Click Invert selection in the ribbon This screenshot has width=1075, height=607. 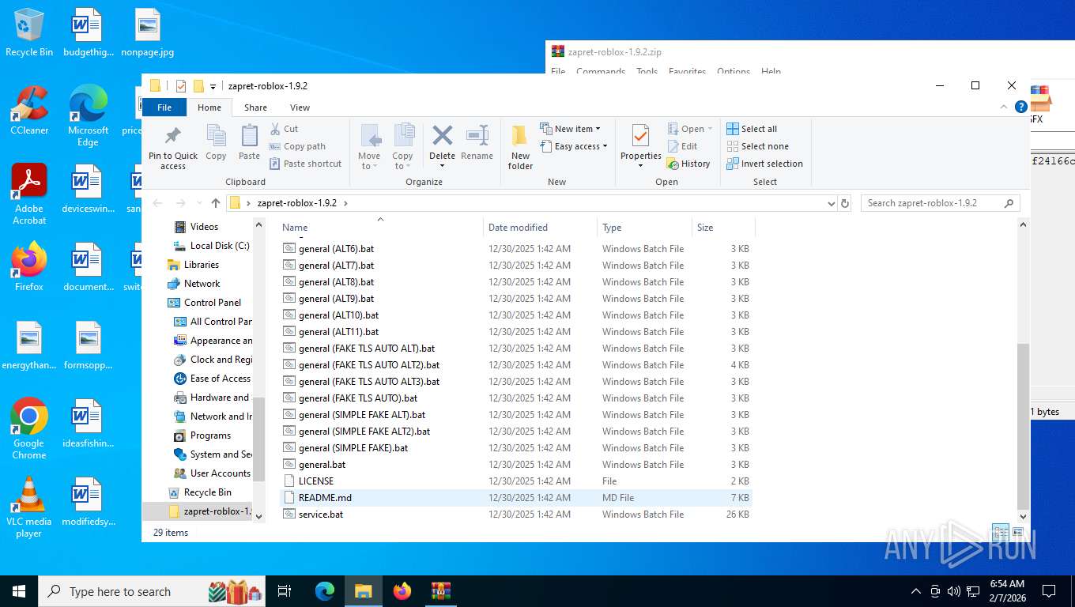point(764,164)
